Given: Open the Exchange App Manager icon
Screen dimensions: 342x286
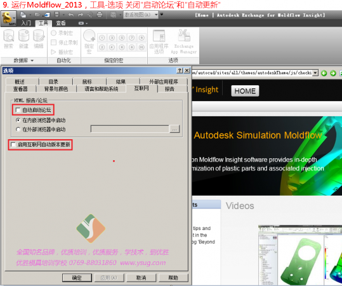Looking at the screenshot, I should (184, 42).
